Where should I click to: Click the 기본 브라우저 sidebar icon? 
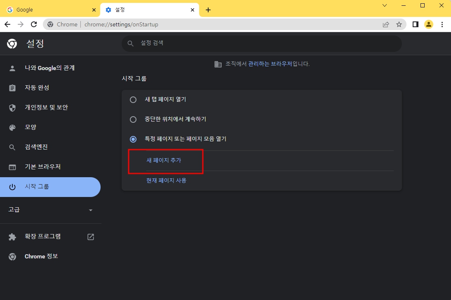(12, 166)
